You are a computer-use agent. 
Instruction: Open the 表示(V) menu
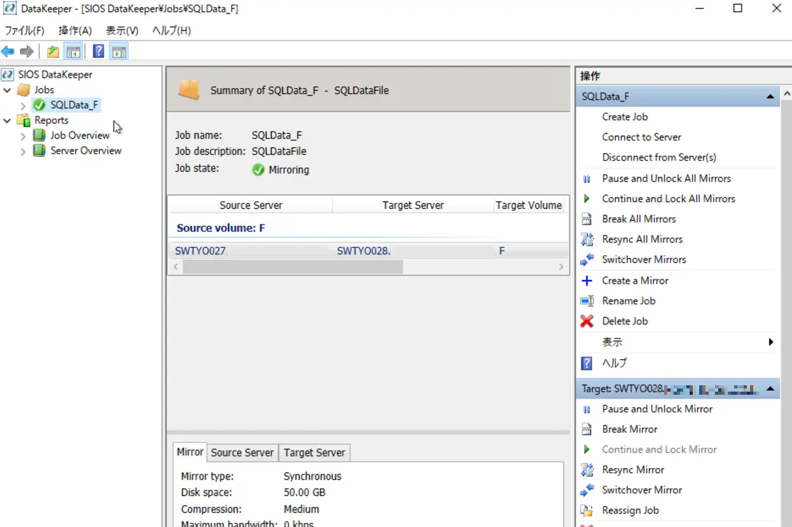(122, 31)
